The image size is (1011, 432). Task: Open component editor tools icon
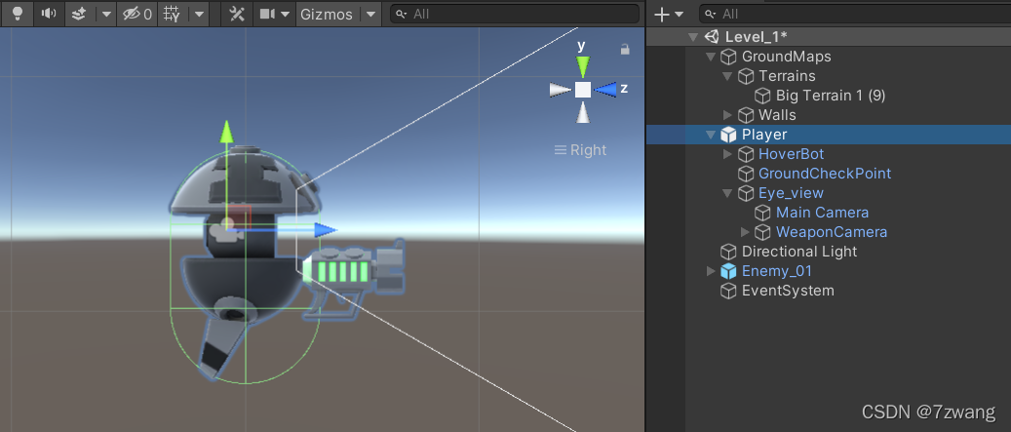click(x=237, y=14)
